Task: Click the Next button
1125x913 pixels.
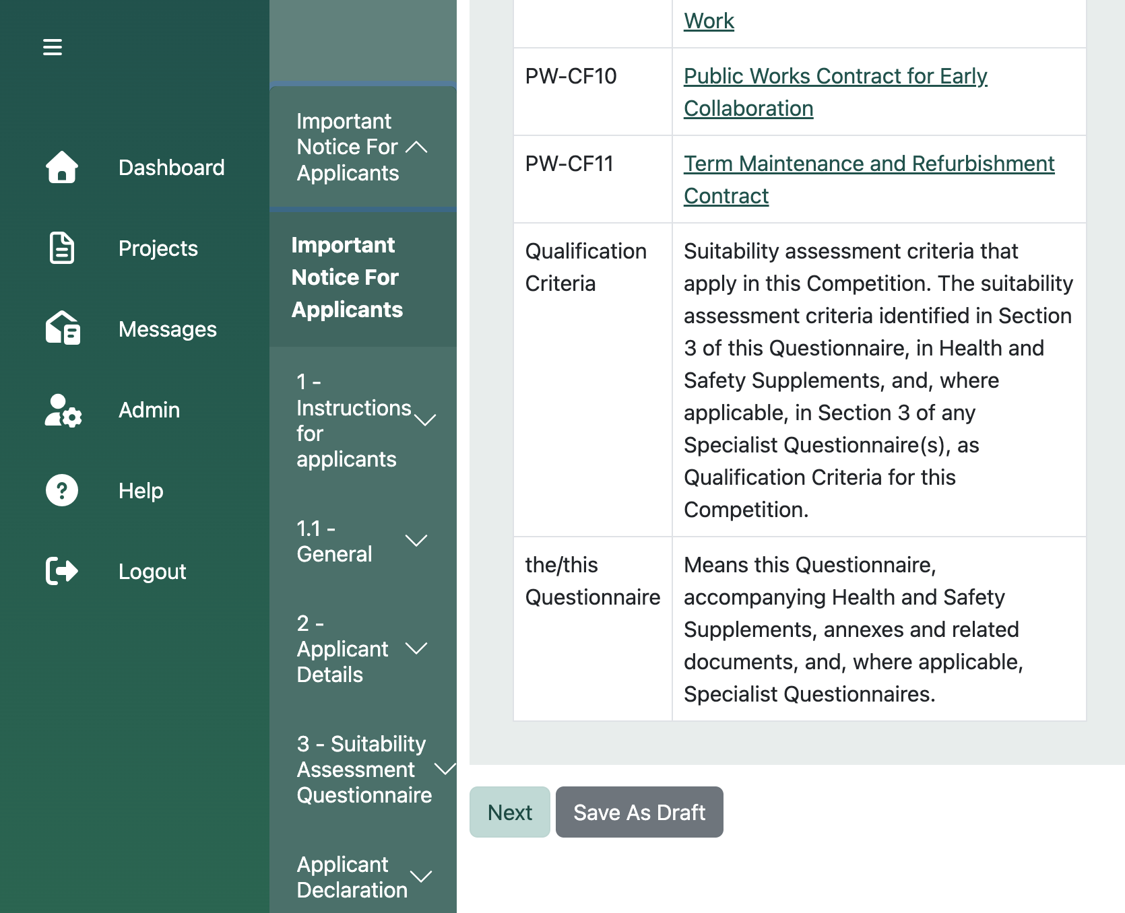Action: point(510,812)
